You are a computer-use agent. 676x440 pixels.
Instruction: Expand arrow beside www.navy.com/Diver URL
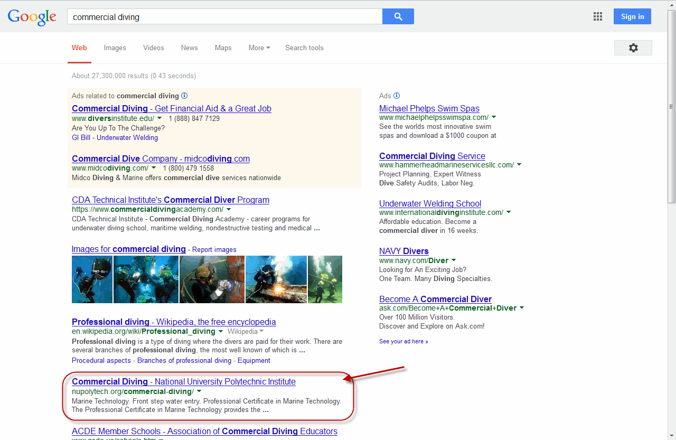(x=454, y=260)
